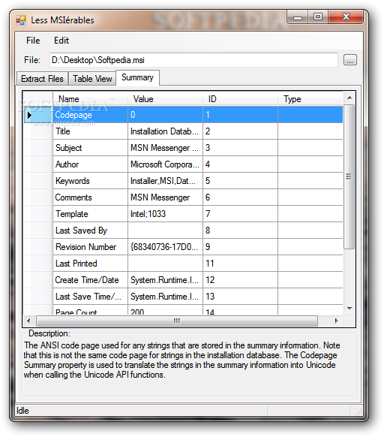The width and height of the screenshot is (384, 437).
Task: Click the vertical scrollbar up arrow
Action: 349,98
